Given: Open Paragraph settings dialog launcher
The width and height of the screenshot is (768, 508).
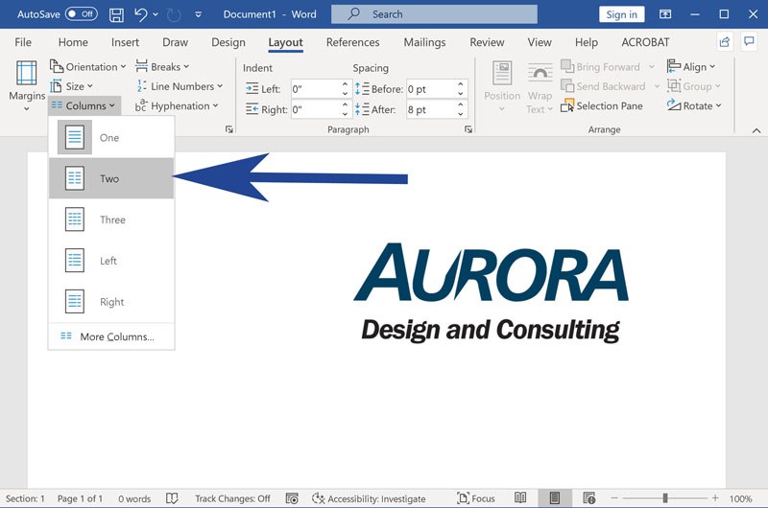Looking at the screenshot, I should [x=468, y=129].
